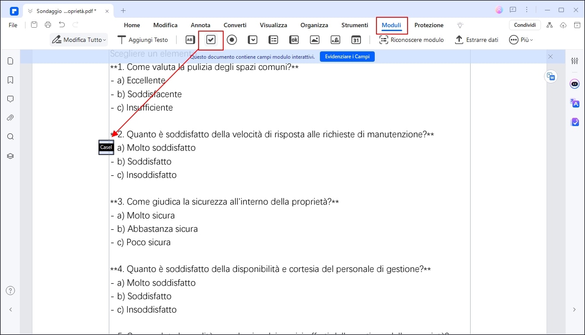Expand the Più more options menu
This screenshot has height=335, width=585.
pyautogui.click(x=521, y=40)
